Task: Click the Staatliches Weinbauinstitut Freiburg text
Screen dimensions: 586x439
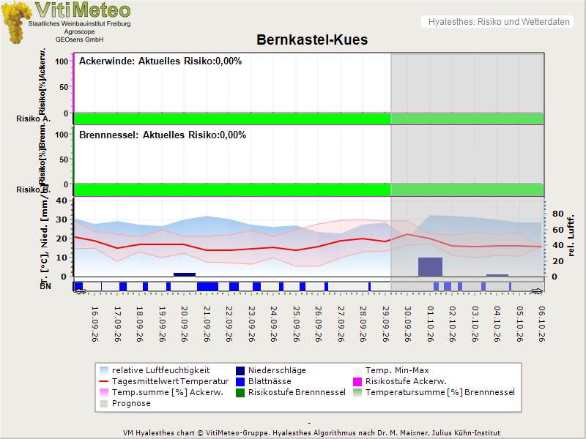Action: (x=80, y=23)
